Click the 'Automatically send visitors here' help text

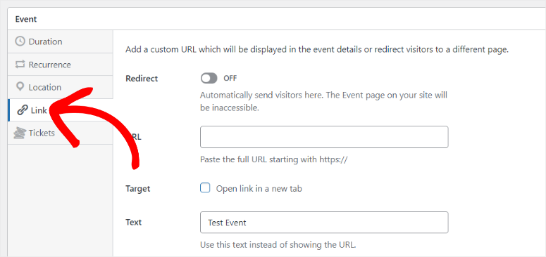(x=323, y=101)
